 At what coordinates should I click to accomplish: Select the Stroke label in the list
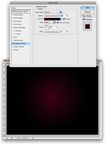[x=16, y=50]
